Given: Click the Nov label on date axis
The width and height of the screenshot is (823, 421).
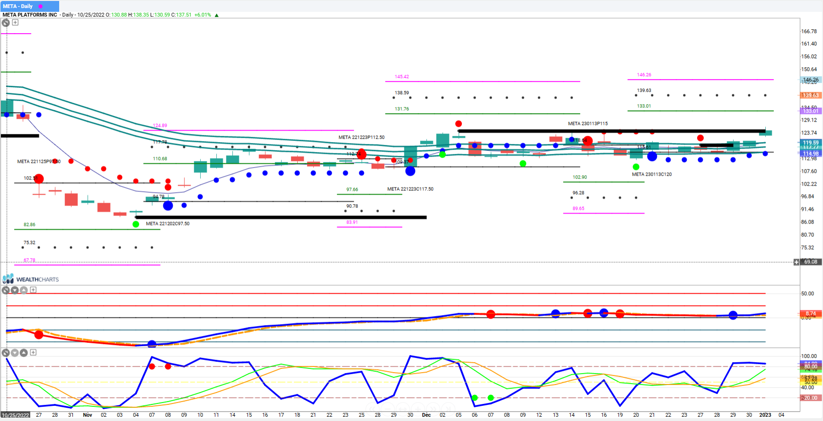Looking at the screenshot, I should (x=88, y=415).
